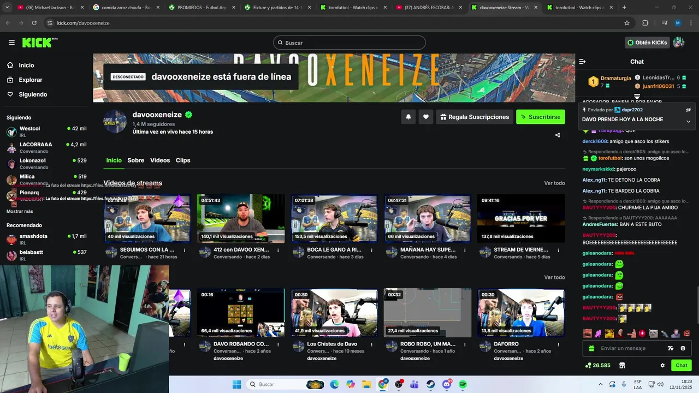The width and height of the screenshot is (699, 393).
Task: Select the Videos channel tab
Action: (160, 160)
